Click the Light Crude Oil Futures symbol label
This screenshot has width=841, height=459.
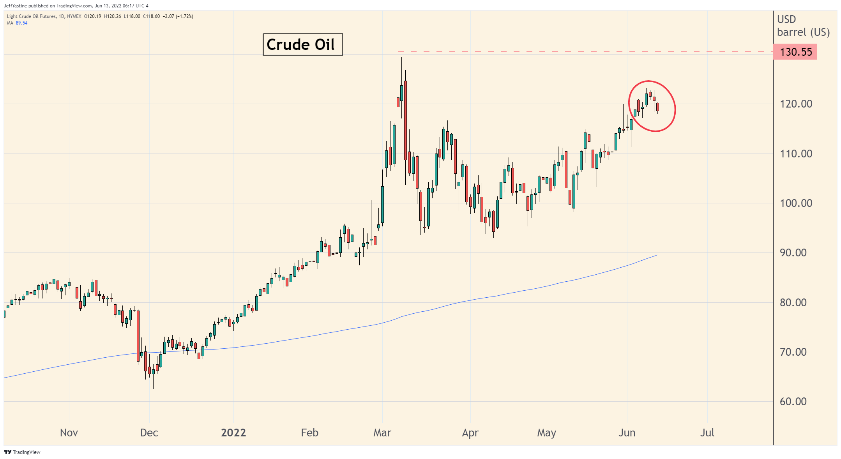click(x=31, y=16)
